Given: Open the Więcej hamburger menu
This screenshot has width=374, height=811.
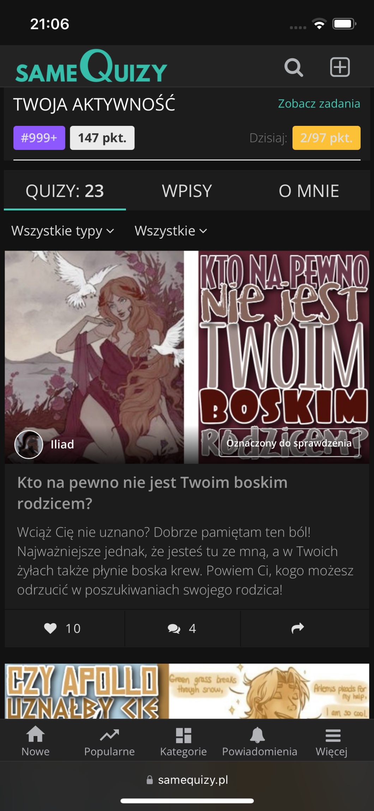Looking at the screenshot, I should point(333,735).
